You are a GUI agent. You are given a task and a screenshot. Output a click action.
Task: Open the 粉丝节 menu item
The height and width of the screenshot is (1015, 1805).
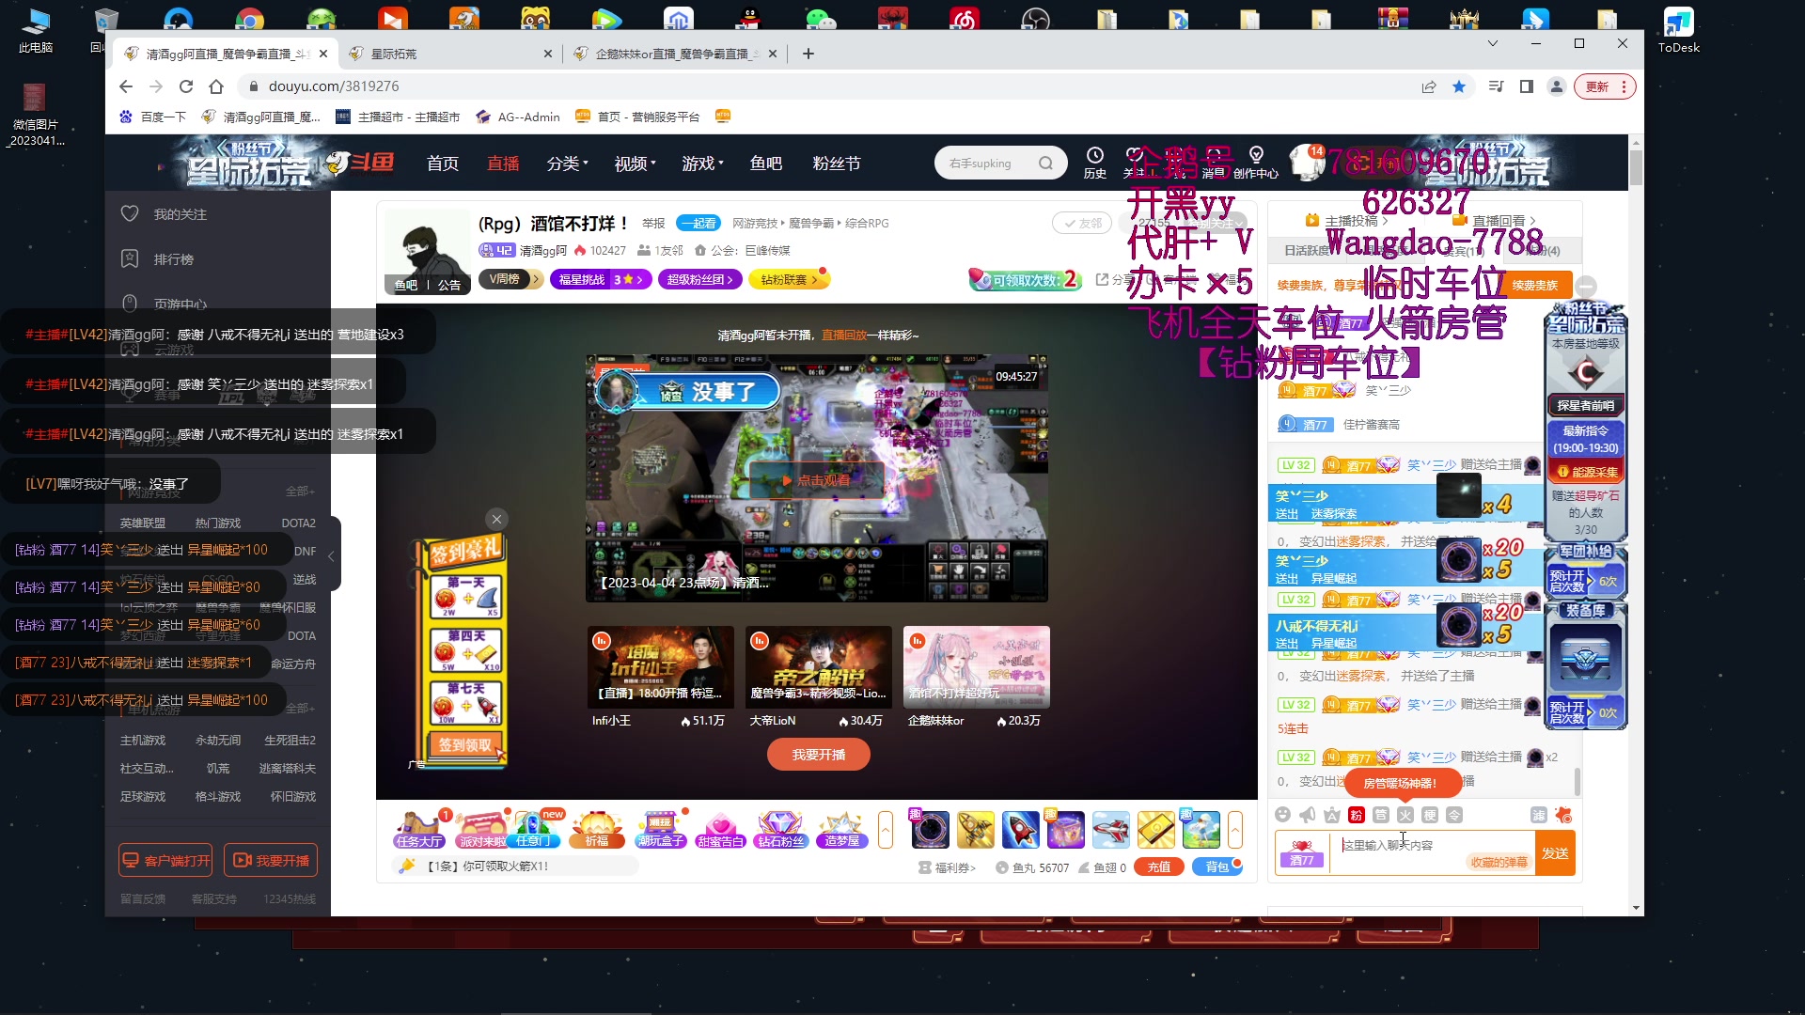836,164
